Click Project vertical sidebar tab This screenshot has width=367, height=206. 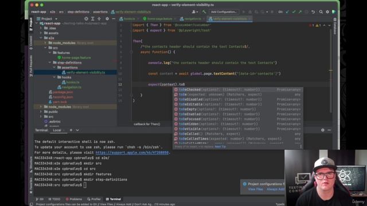coord(31,24)
